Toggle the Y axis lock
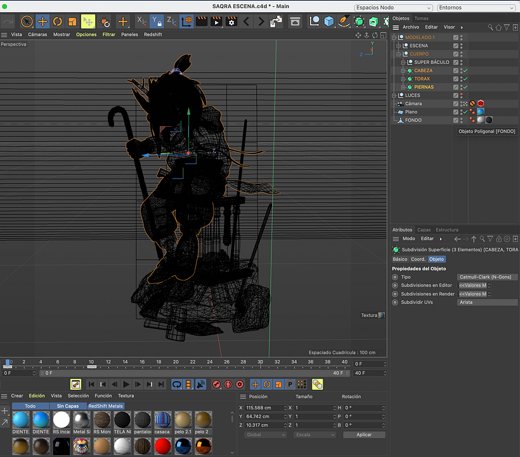 (x=156, y=22)
